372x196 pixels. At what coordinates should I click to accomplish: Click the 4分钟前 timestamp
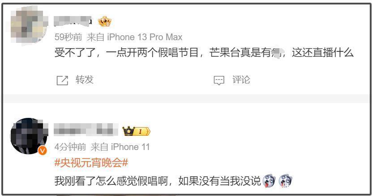70,147
